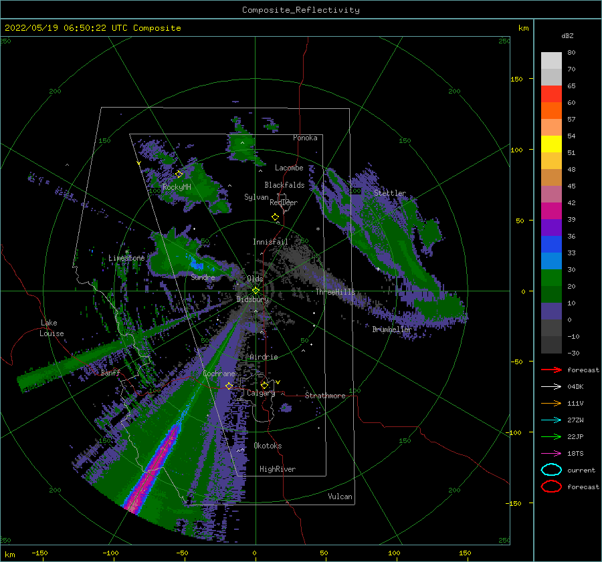Click the Sundre label

click(x=203, y=277)
